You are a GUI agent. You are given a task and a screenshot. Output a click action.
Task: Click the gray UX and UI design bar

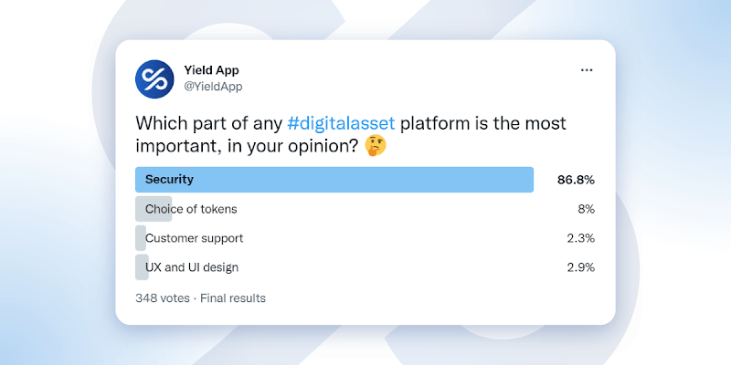pos(142,267)
